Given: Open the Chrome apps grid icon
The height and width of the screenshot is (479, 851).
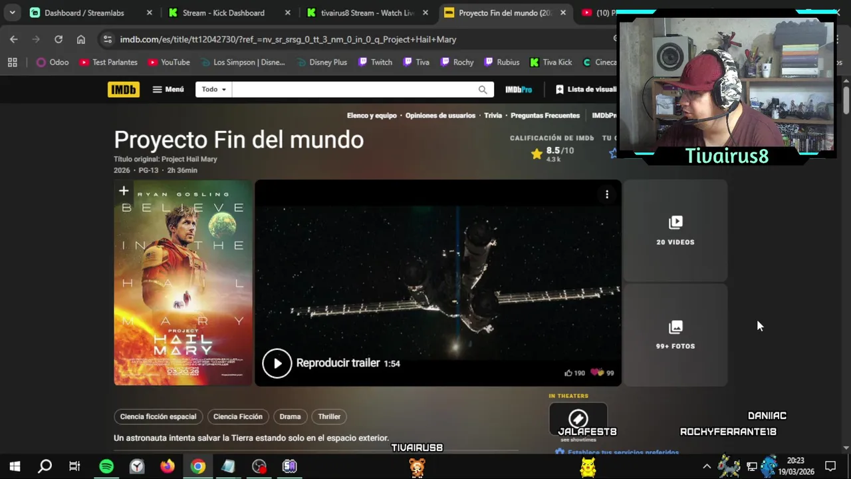Looking at the screenshot, I should click(12, 62).
